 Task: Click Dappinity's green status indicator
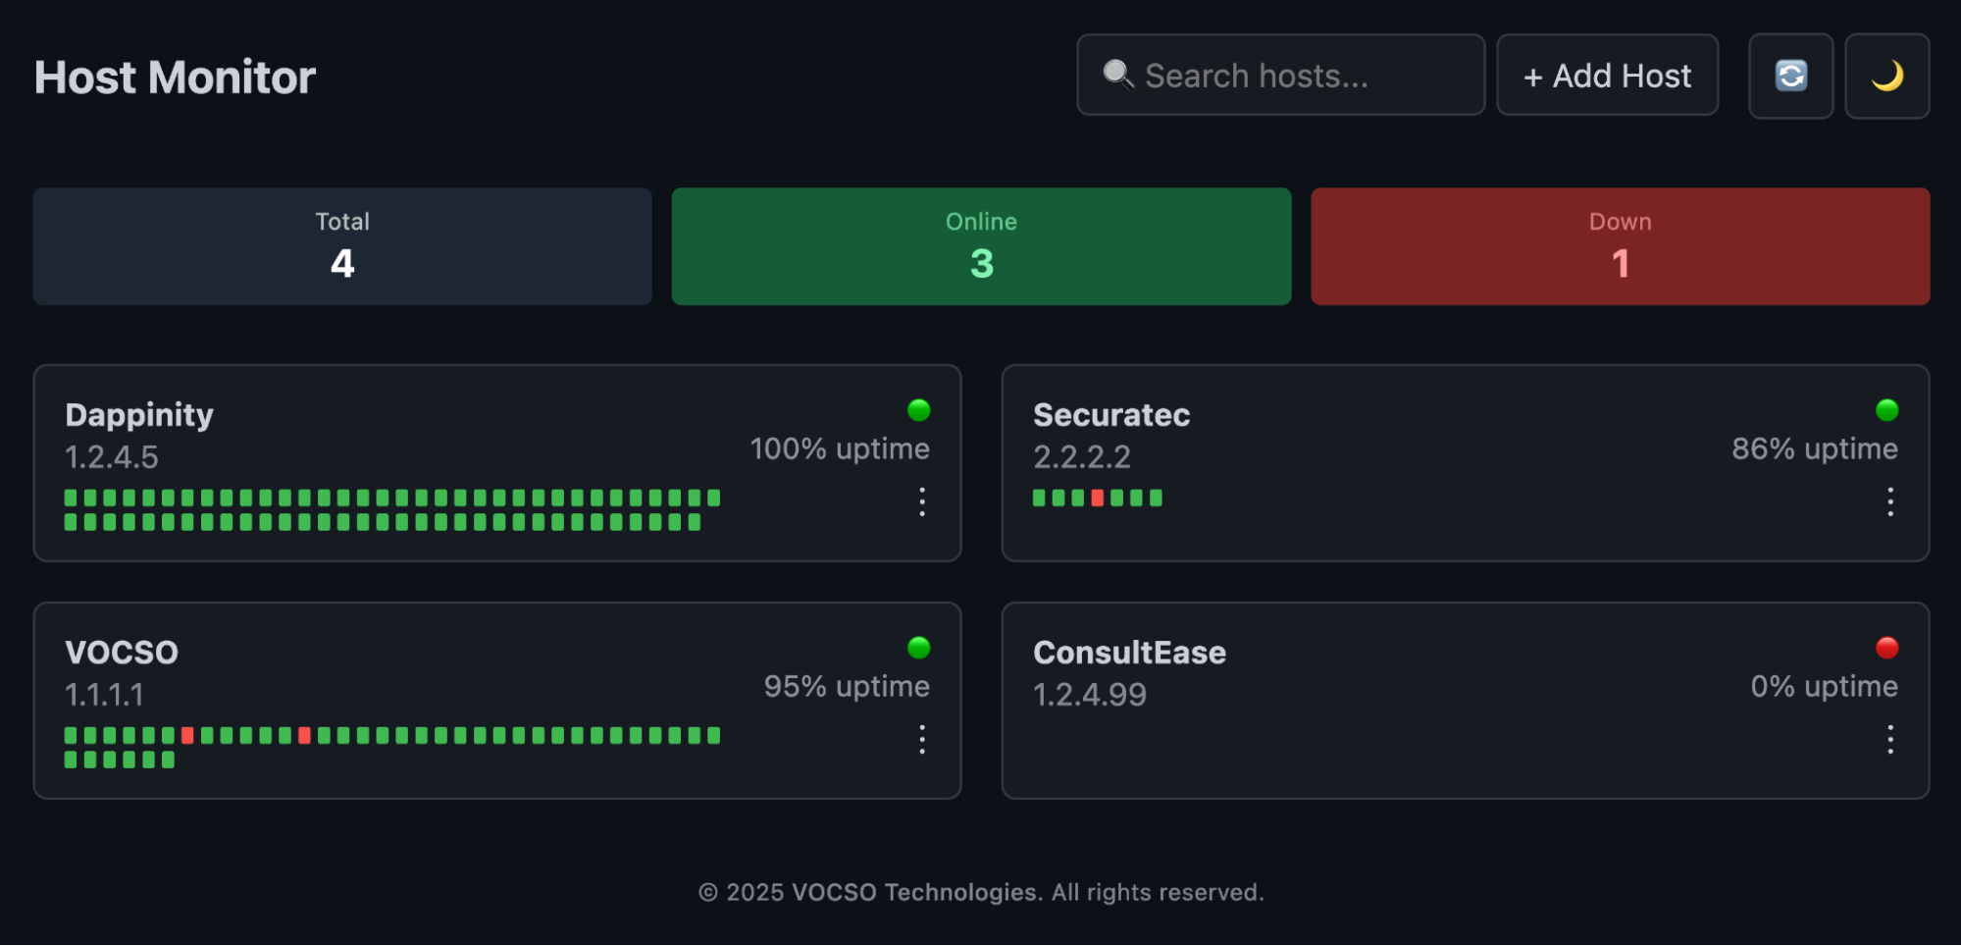point(918,410)
